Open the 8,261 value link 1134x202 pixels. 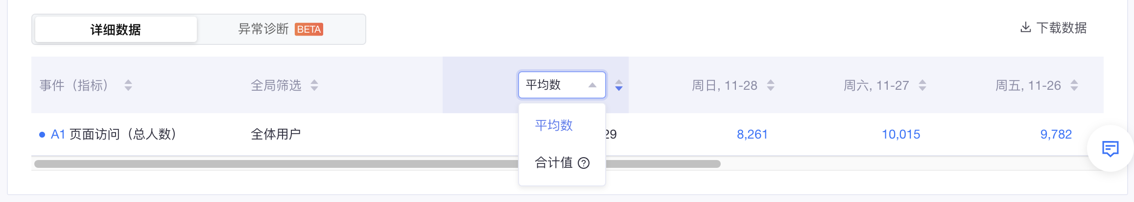coord(753,134)
